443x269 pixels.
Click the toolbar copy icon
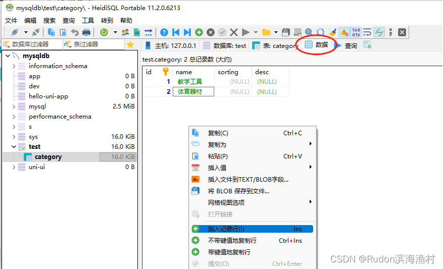click(51, 32)
